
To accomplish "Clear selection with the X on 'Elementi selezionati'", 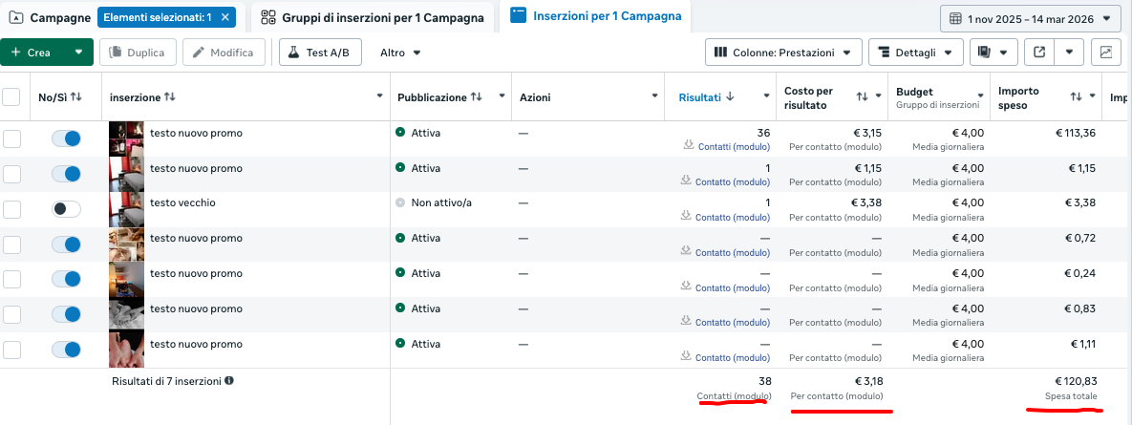I will click(224, 17).
